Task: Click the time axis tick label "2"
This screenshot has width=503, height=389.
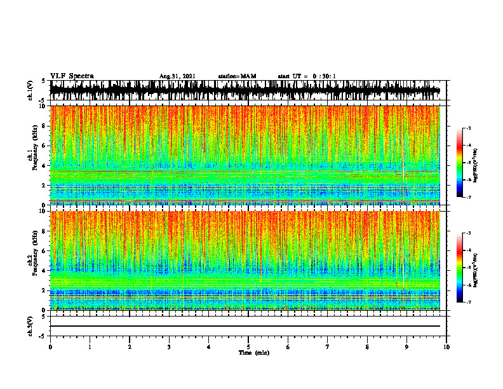Action: (130, 347)
